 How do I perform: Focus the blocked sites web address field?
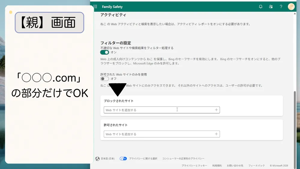pyautogui.click(x=162, y=110)
